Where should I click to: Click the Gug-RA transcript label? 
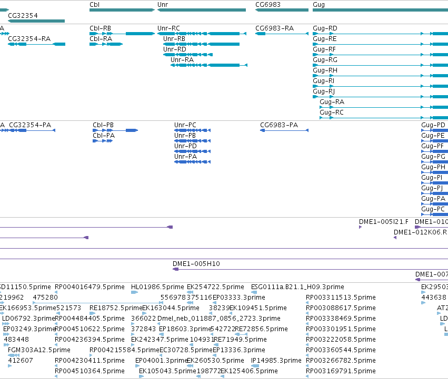[332, 102]
